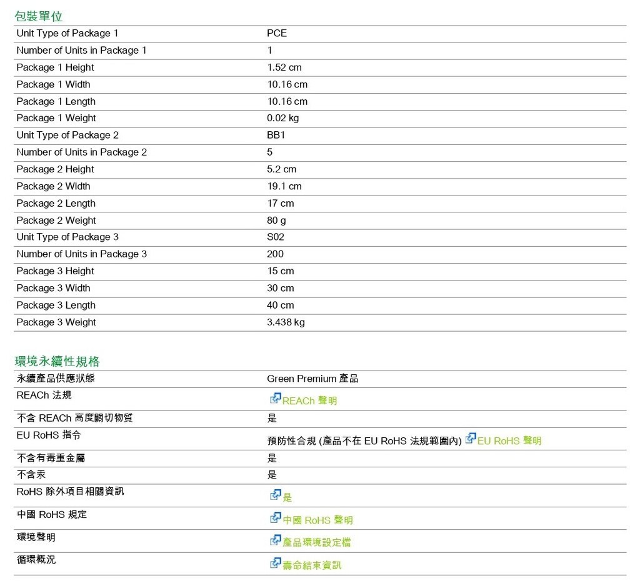Click the 環境永續性規格 section heading

[57, 361]
